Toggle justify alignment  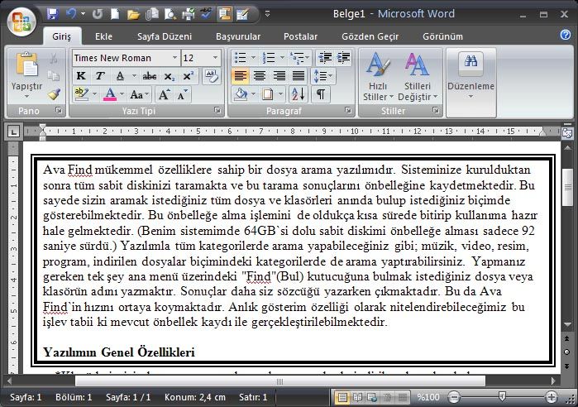pos(298,76)
